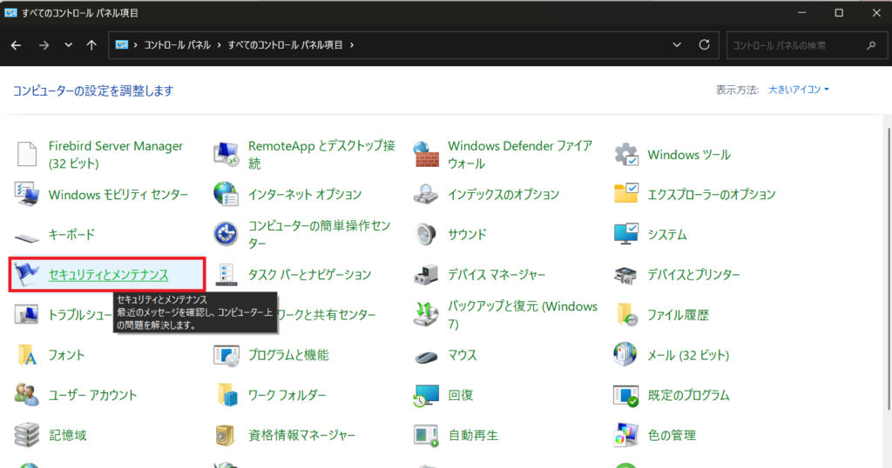Open タスク バーとナビゲーション icon

pyautogui.click(x=226, y=274)
